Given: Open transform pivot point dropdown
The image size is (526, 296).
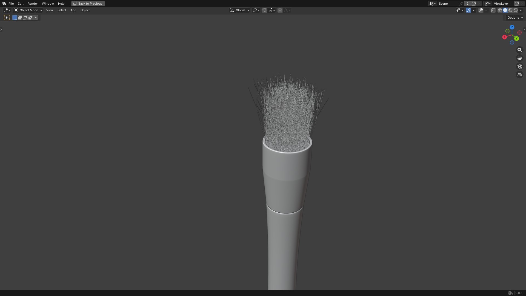Looking at the screenshot, I should pos(256,10).
